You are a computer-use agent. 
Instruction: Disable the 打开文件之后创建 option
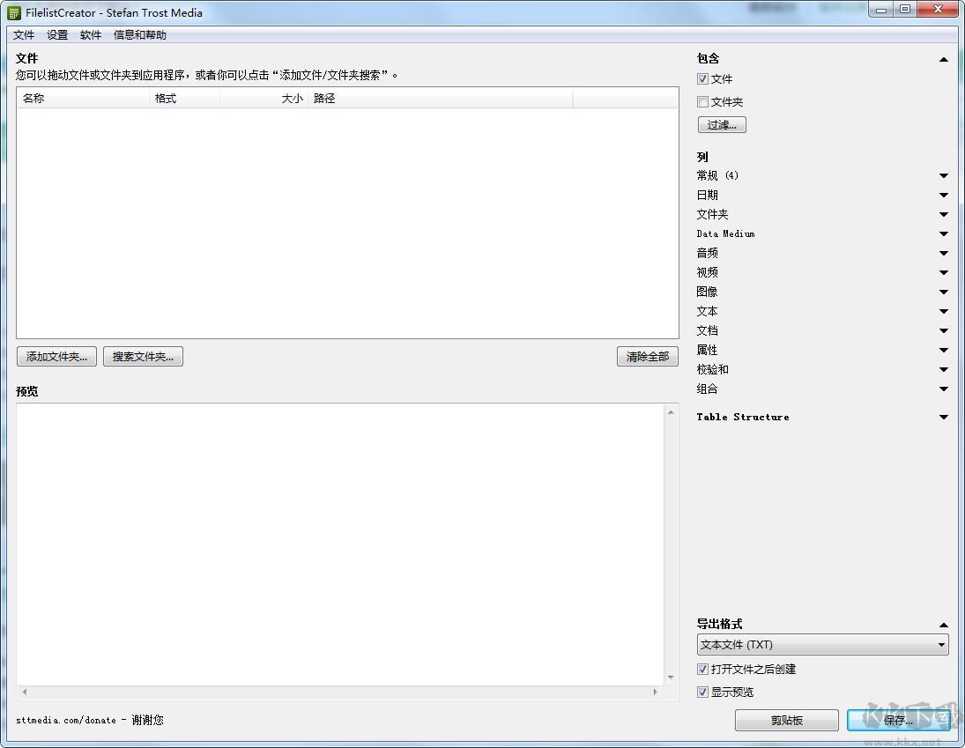coord(702,669)
